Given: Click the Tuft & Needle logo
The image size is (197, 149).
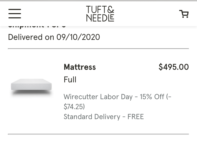Looking at the screenshot, I should [100, 14].
